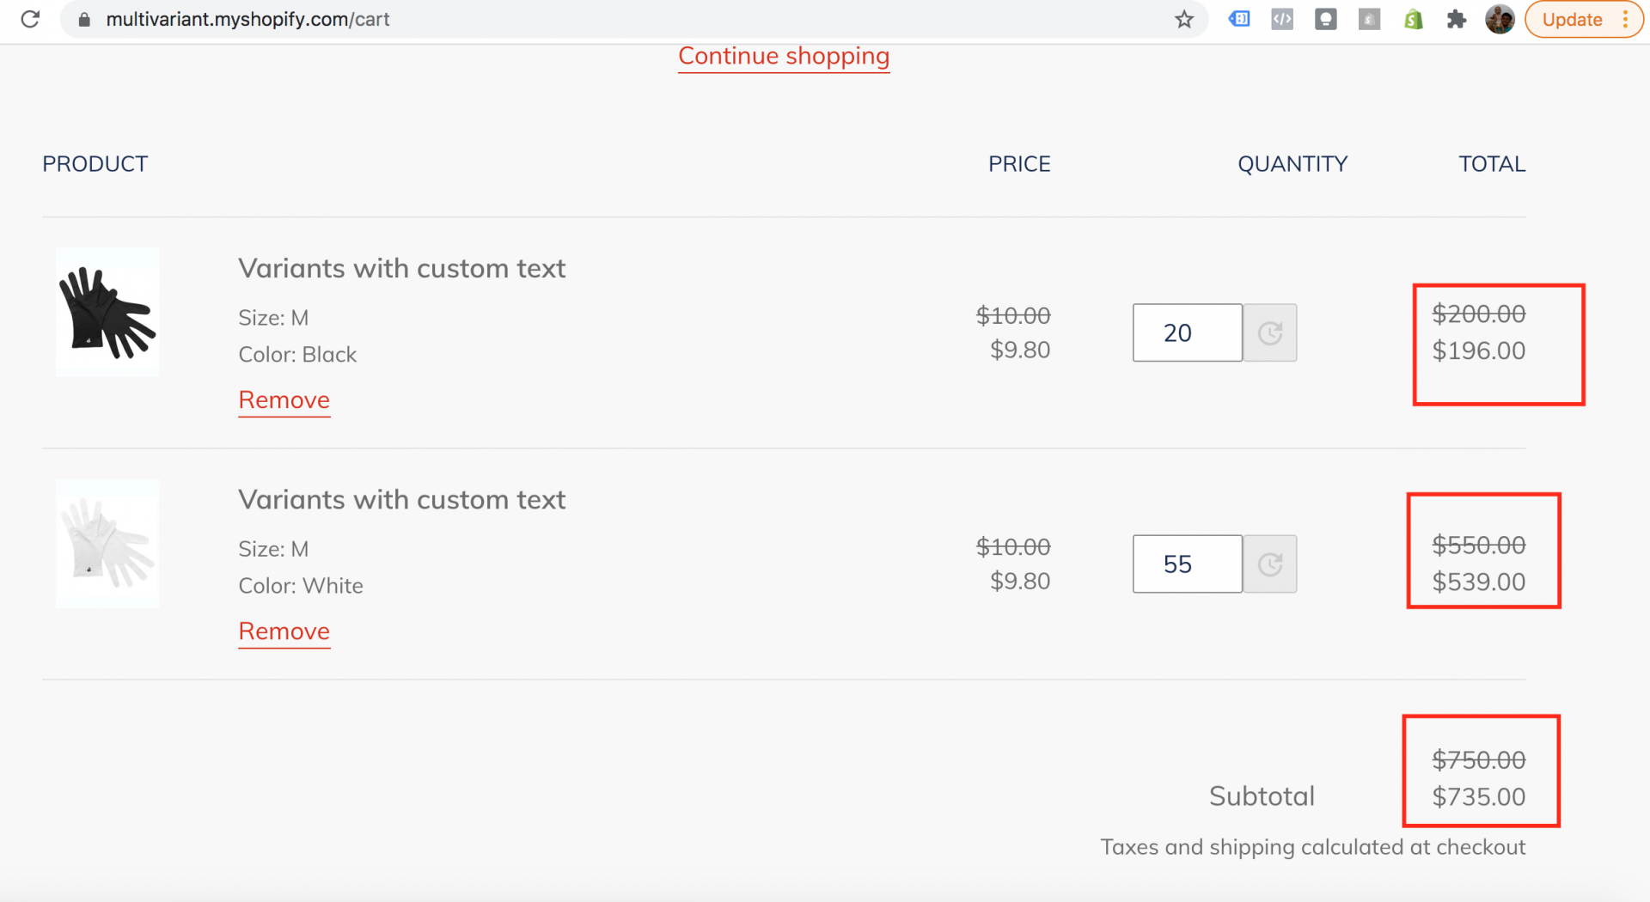Open the code brackets extension icon

pyautogui.click(x=1282, y=19)
